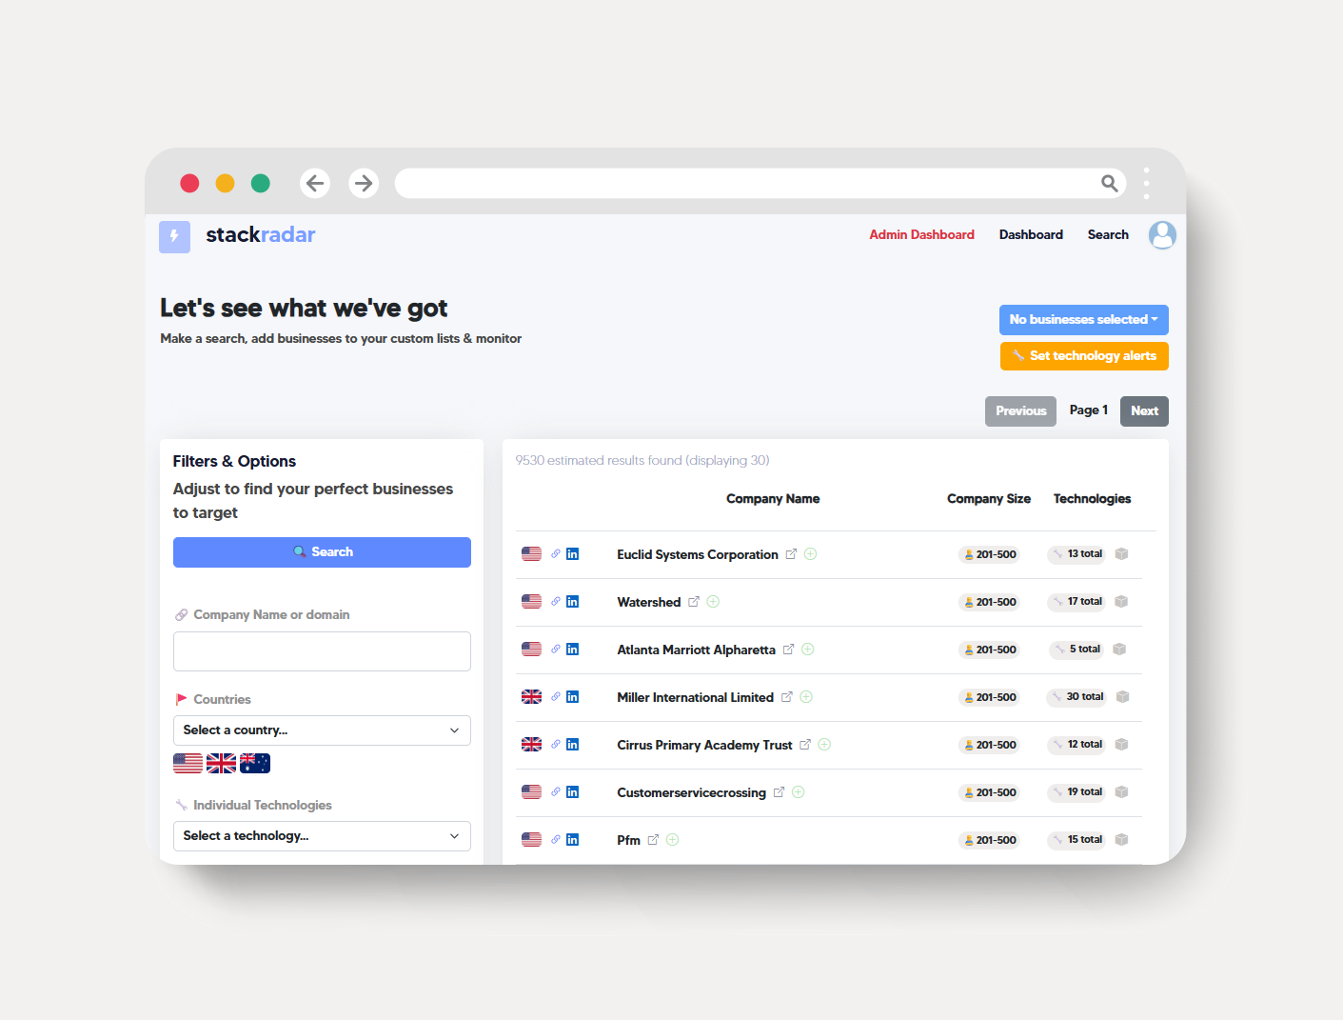This screenshot has width=1343, height=1020.
Task: Open the Select a technology dropdown
Action: point(322,836)
